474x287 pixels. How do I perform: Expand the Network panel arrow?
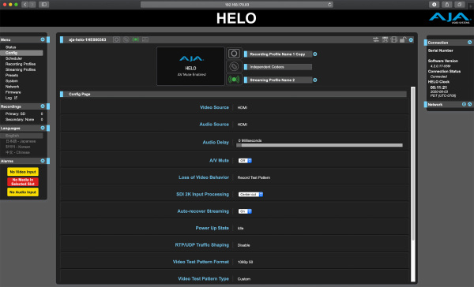point(469,104)
